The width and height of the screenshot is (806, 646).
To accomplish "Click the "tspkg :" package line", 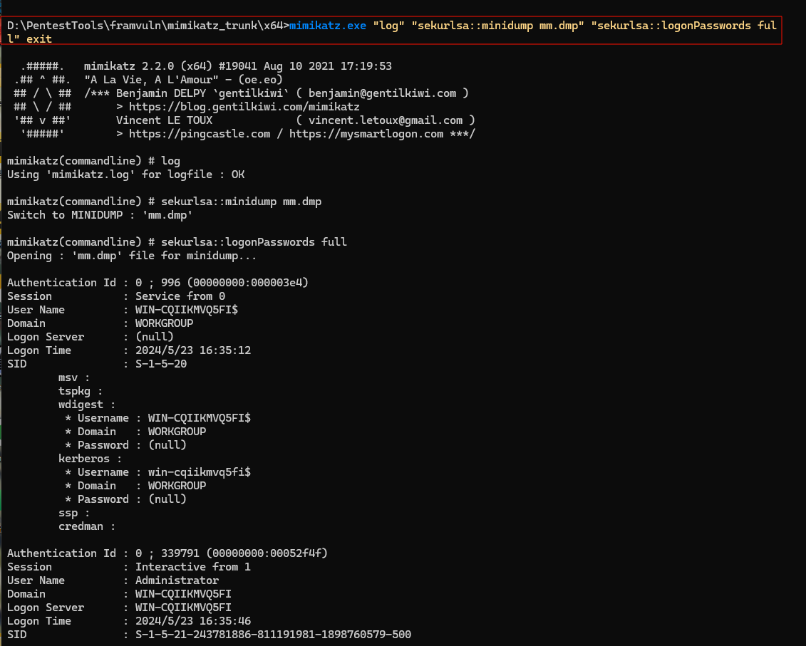I will click(81, 390).
